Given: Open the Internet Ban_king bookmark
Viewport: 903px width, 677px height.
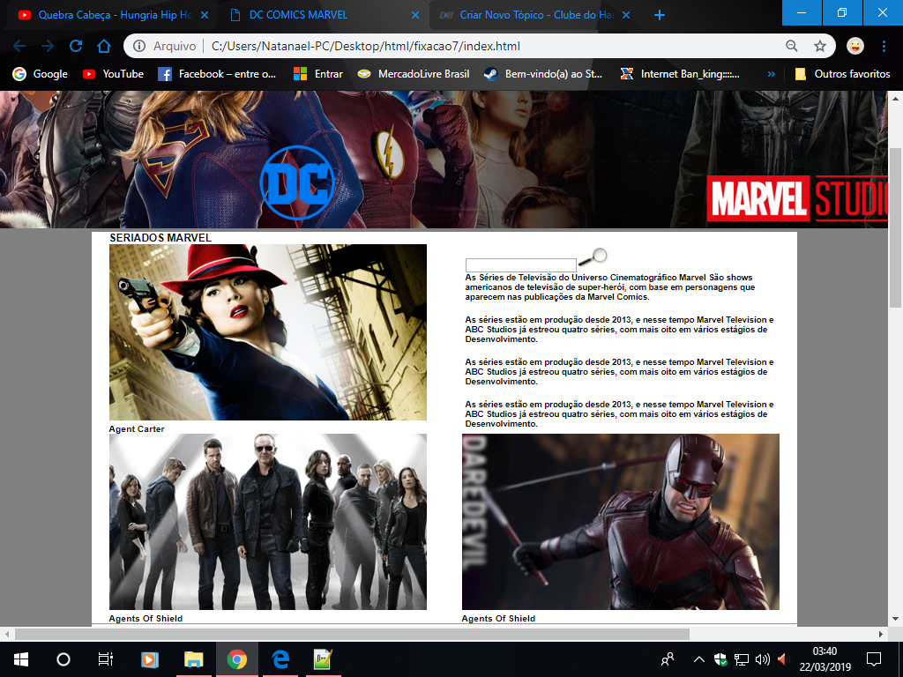Looking at the screenshot, I should coord(680,74).
